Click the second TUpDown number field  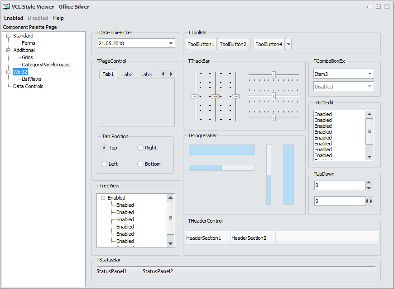340,201
